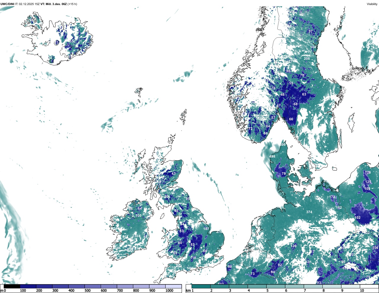
Task: Click the value 464 in southwest England
Action: pyautogui.click(x=178, y=266)
